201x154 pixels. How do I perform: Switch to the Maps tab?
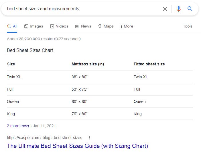pyautogui.click(x=106, y=26)
